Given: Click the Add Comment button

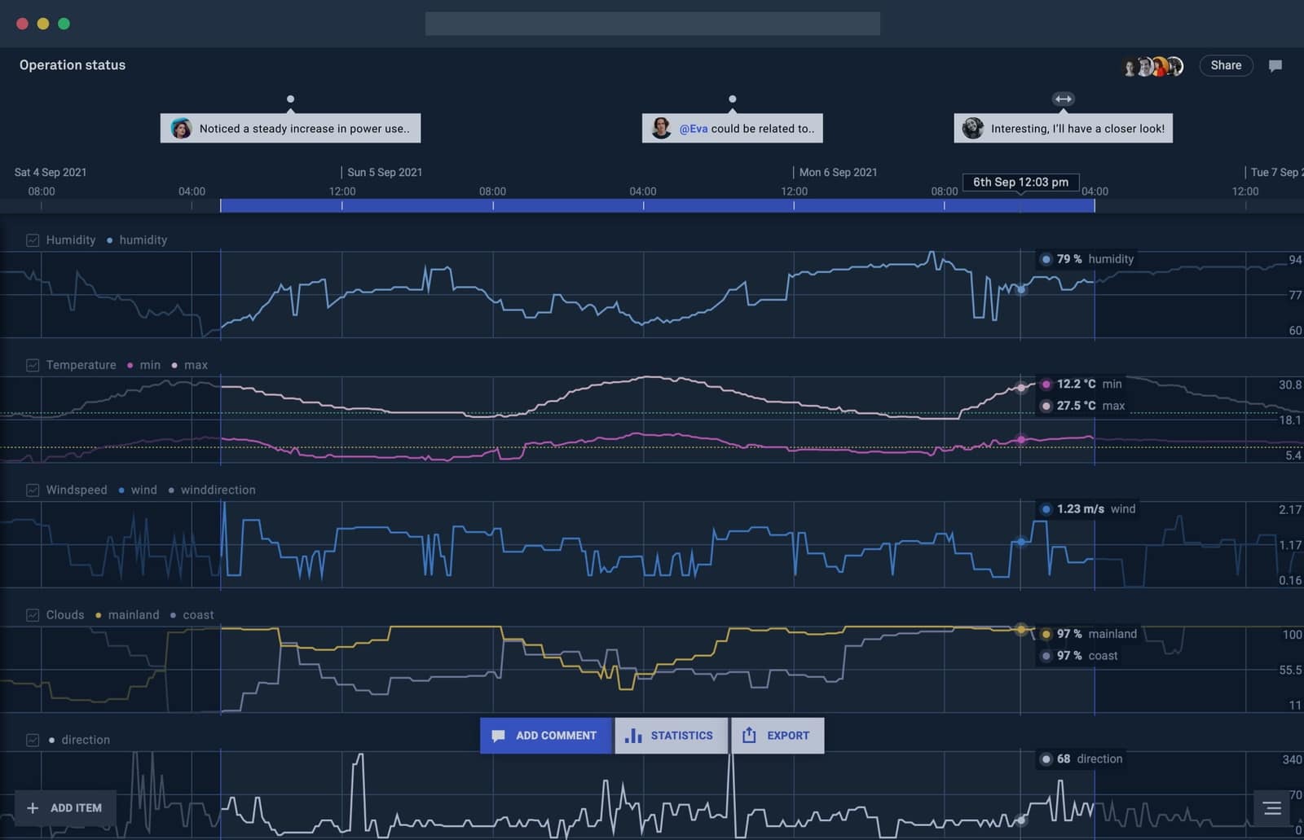Looking at the screenshot, I should (x=545, y=735).
